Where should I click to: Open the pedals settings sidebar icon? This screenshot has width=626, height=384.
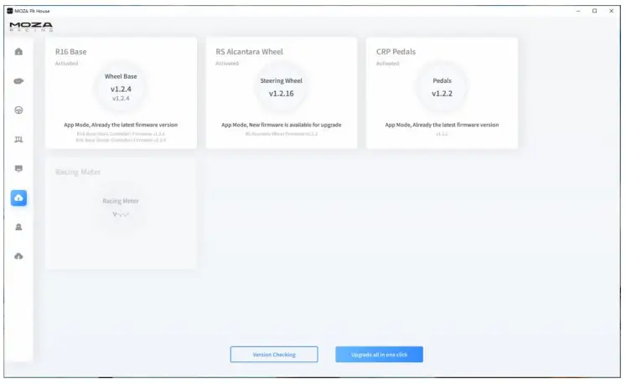point(18,140)
